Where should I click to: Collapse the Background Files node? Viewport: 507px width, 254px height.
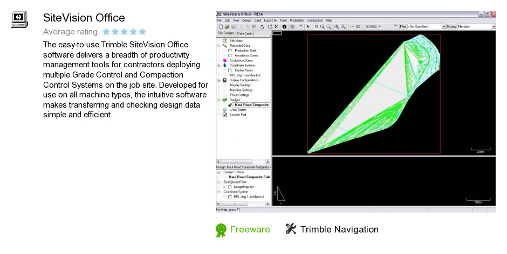pos(219,182)
